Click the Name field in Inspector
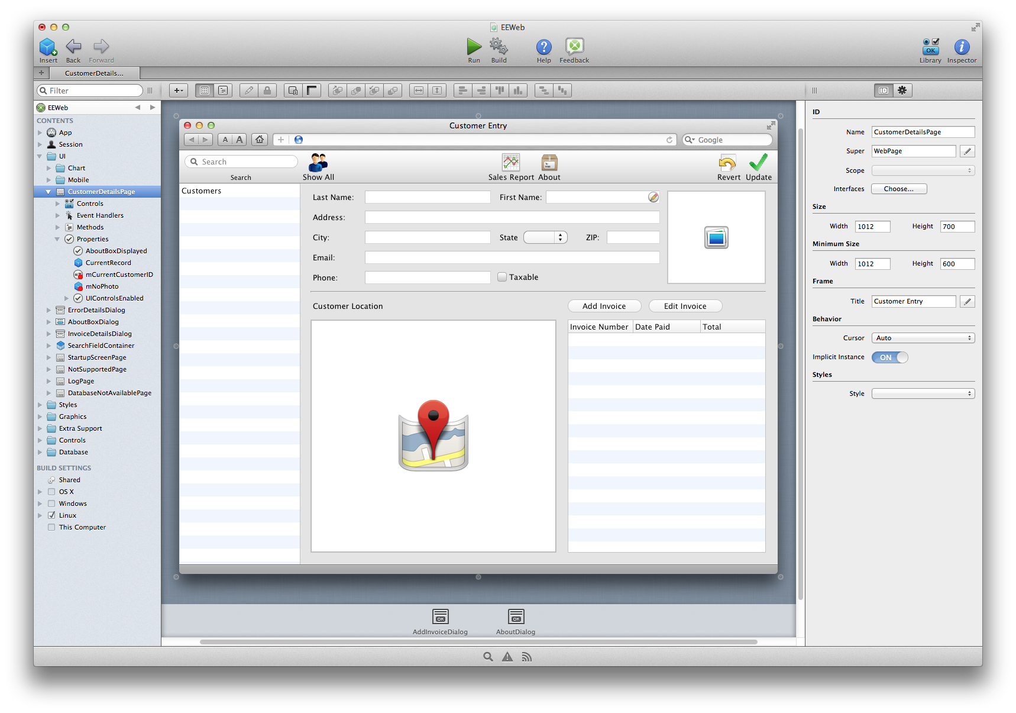This screenshot has height=713, width=1016. coord(923,132)
